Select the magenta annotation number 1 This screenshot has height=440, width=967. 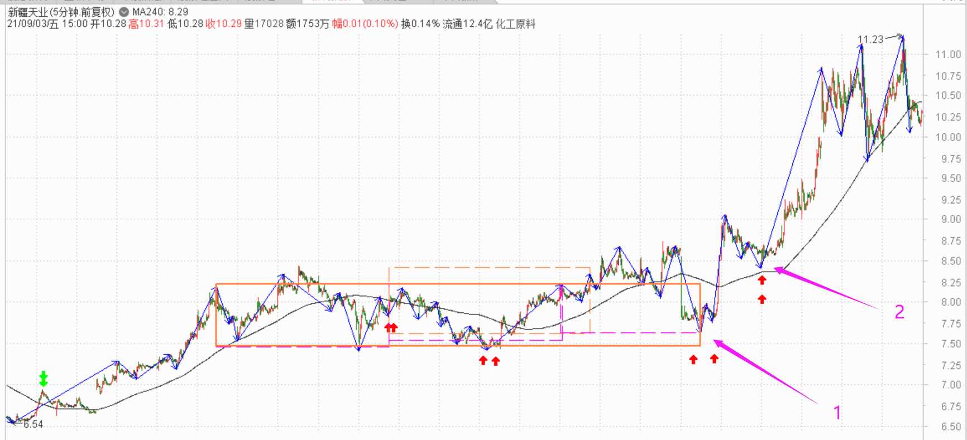[x=837, y=413]
